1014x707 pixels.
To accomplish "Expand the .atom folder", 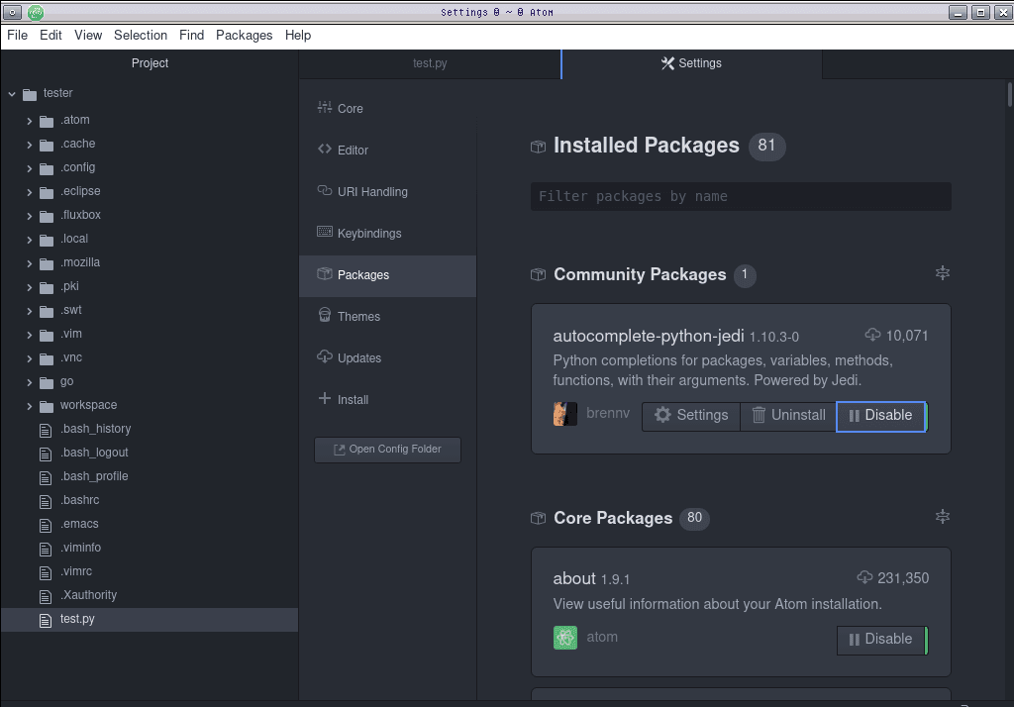I will coord(31,121).
